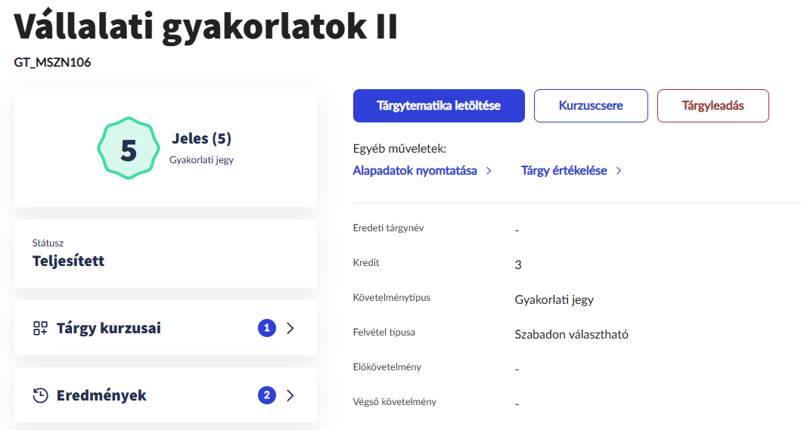The height and width of the screenshot is (430, 801).
Task: Click the Státusz Teljesített card
Action: pyautogui.click(x=165, y=254)
